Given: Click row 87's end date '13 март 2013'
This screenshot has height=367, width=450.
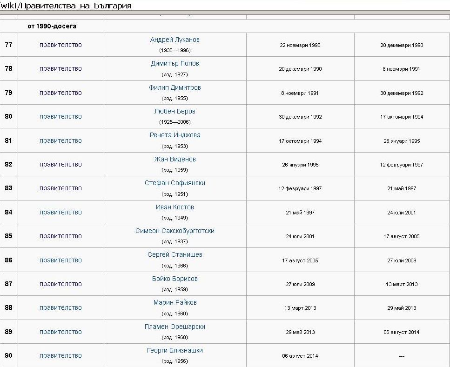Looking at the screenshot, I should click(402, 285).
